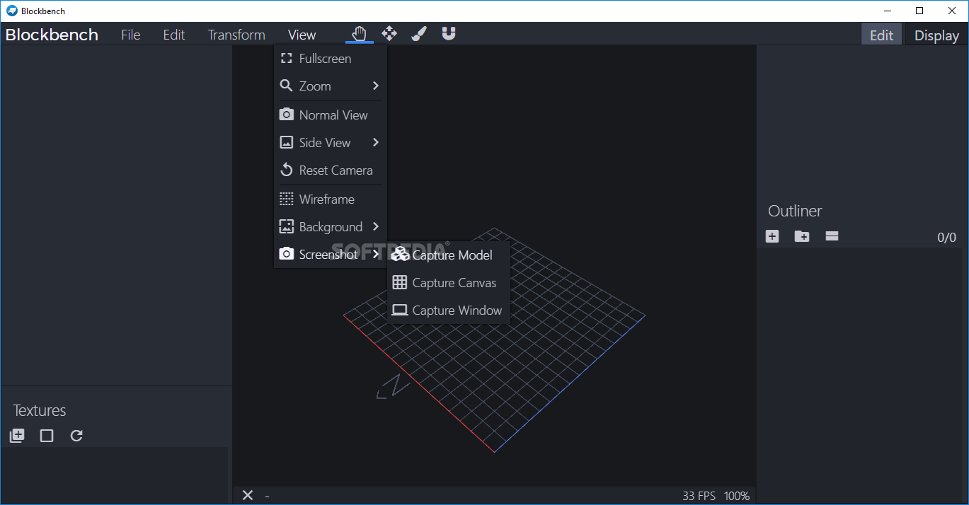Click the Blockbench title bar logo
This screenshot has height=505, width=969.
(12, 11)
